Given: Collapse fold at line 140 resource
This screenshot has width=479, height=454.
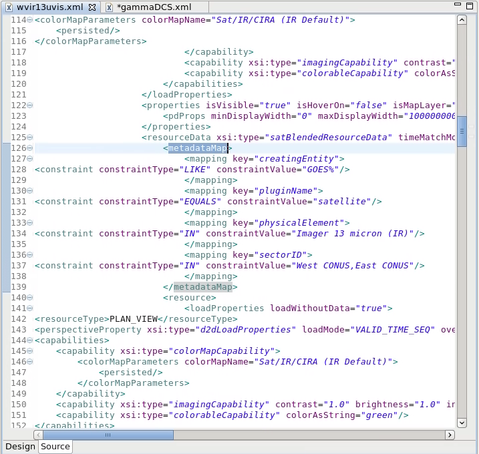Looking at the screenshot, I should point(29,298).
